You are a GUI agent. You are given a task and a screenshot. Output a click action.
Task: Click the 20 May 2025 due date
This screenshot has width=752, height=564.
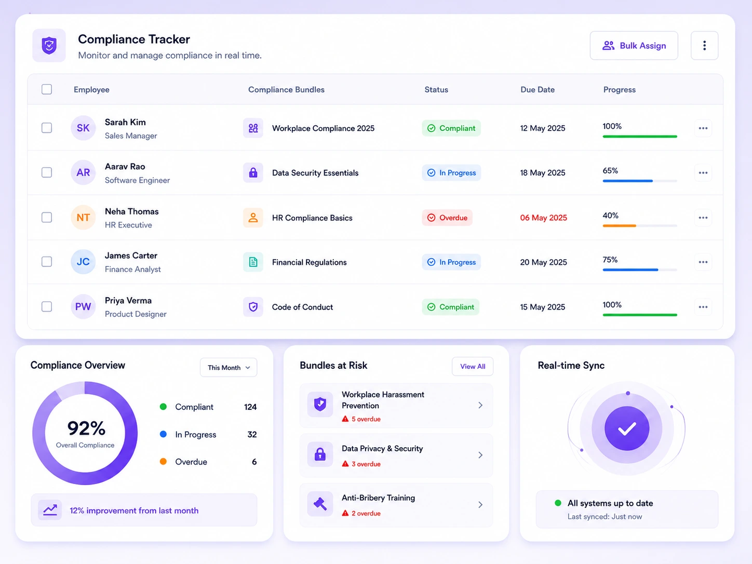[544, 262]
